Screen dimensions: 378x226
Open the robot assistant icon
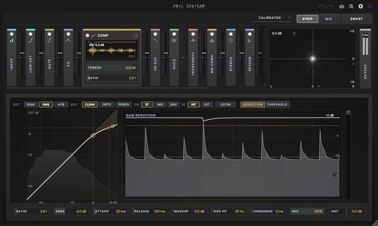point(341,6)
